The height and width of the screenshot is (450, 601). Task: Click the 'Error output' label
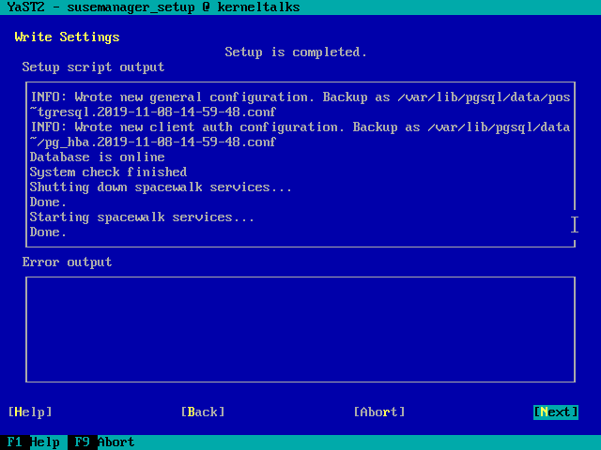click(x=67, y=262)
